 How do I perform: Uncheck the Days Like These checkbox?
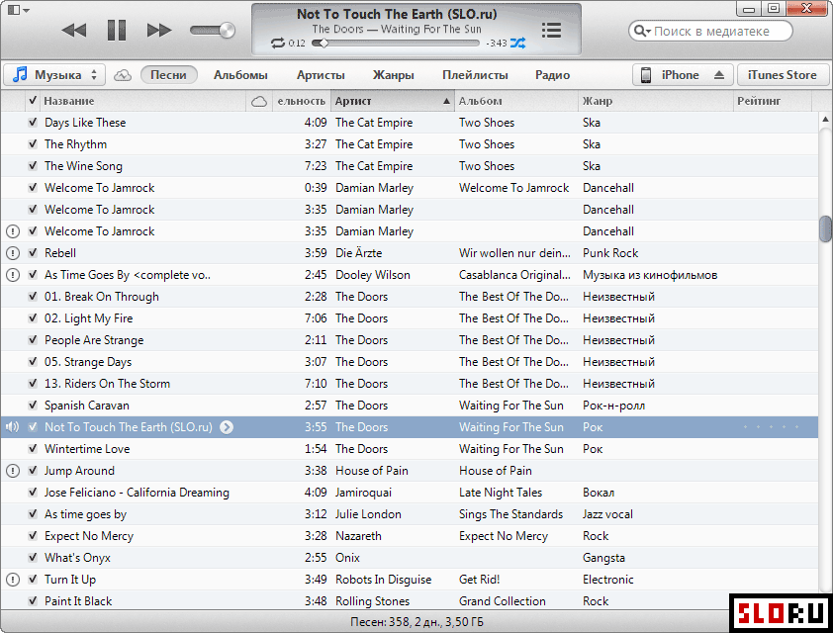coord(33,122)
